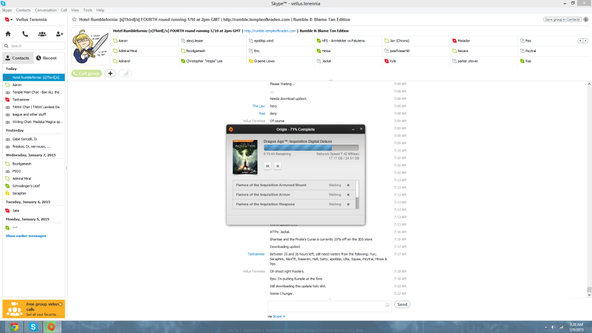Cancel the Dragon Age Inquisition download
This screenshot has width=592, height=333.
(x=277, y=166)
